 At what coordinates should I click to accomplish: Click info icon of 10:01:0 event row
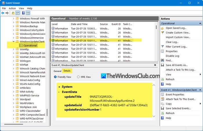pyautogui.click(x=53, y=53)
